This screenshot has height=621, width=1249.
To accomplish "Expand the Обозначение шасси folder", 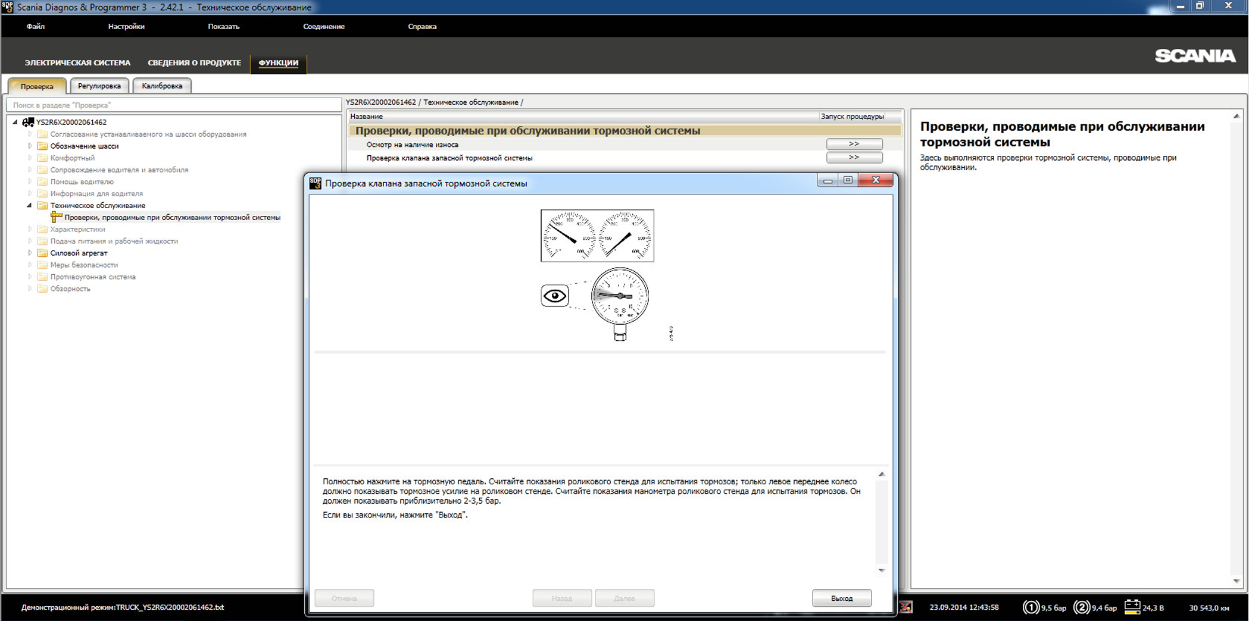I will pos(30,146).
